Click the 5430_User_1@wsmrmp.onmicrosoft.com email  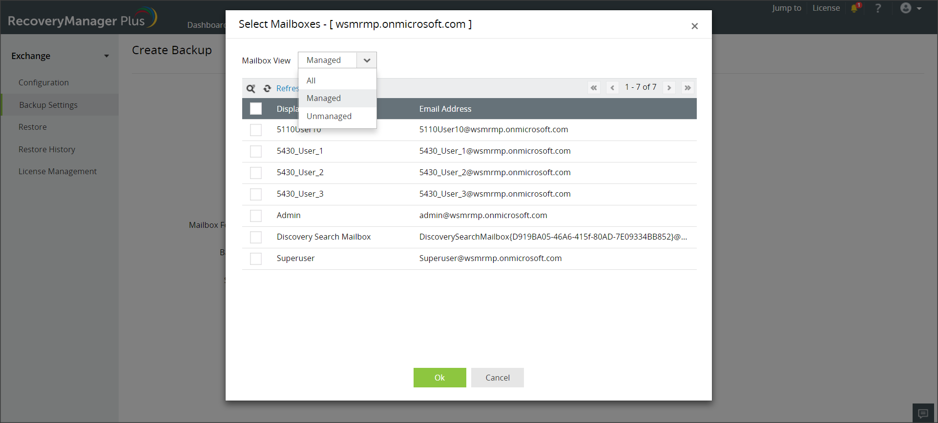coord(495,151)
